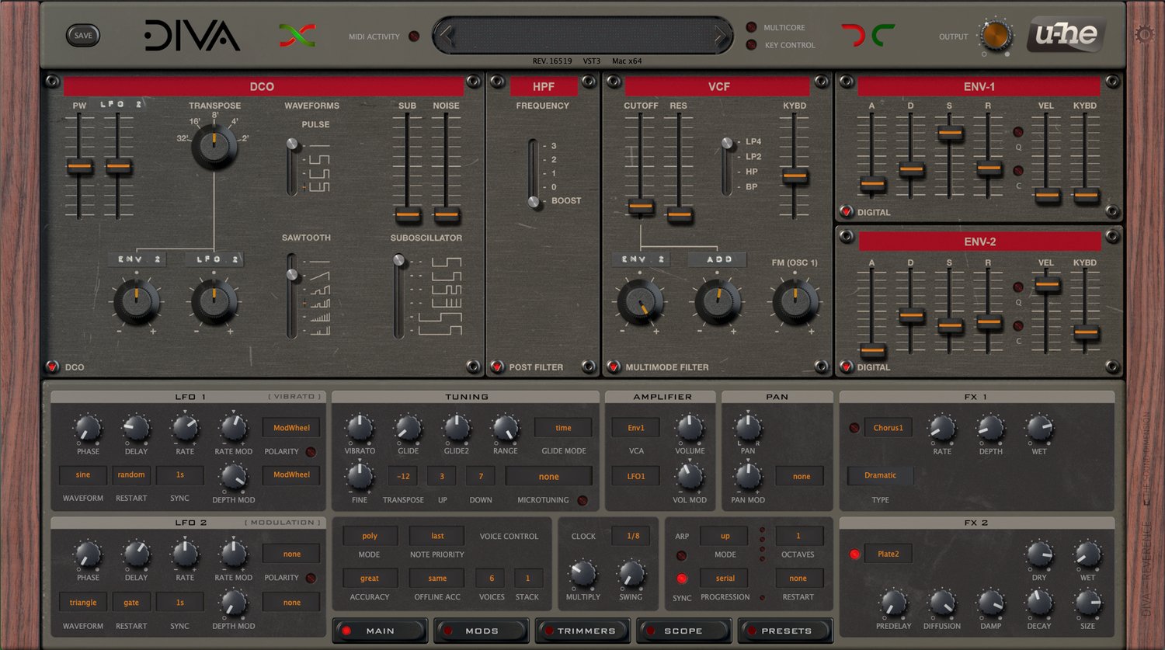Viewport: 1165px width, 650px height.
Task: Open voice Mode poly dropdown
Action: point(370,535)
